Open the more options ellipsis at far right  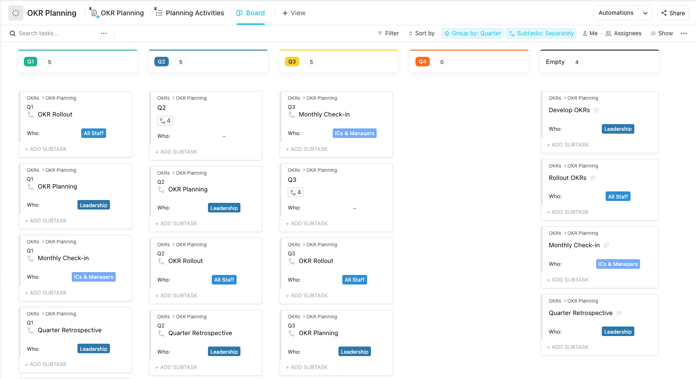(x=684, y=33)
